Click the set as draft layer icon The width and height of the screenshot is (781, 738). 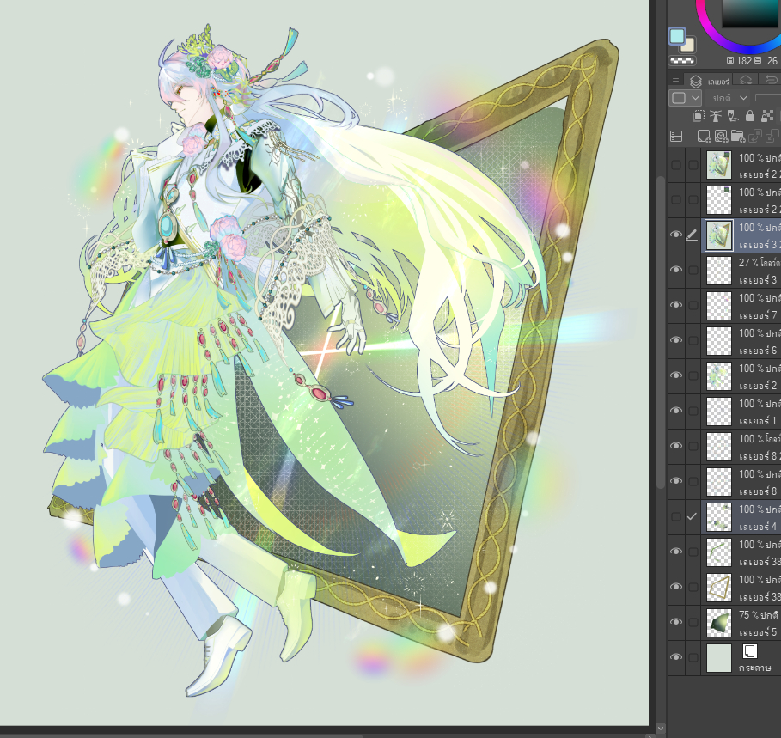coord(732,116)
